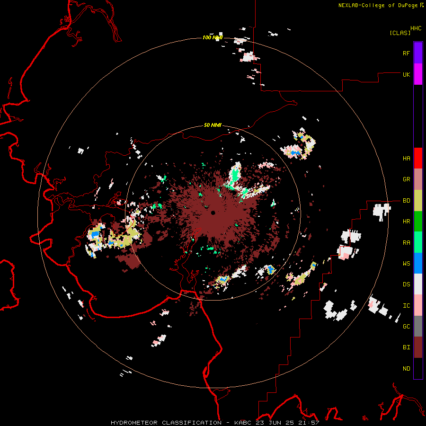
Task: Click the BI legend label
Action: [406, 347]
